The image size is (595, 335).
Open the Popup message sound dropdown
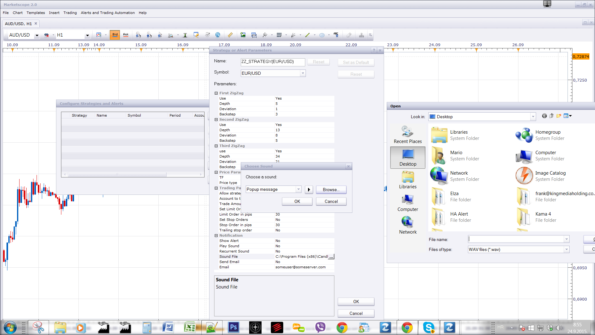click(298, 189)
